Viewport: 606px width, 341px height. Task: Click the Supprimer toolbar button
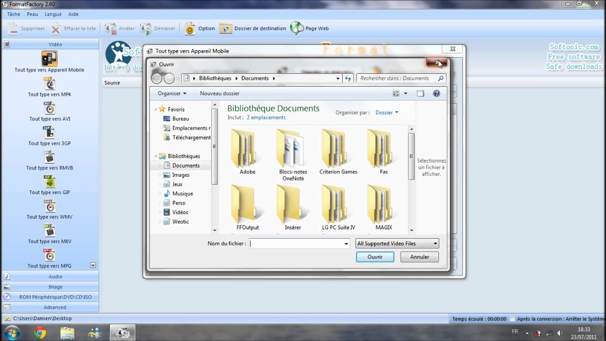(x=27, y=28)
